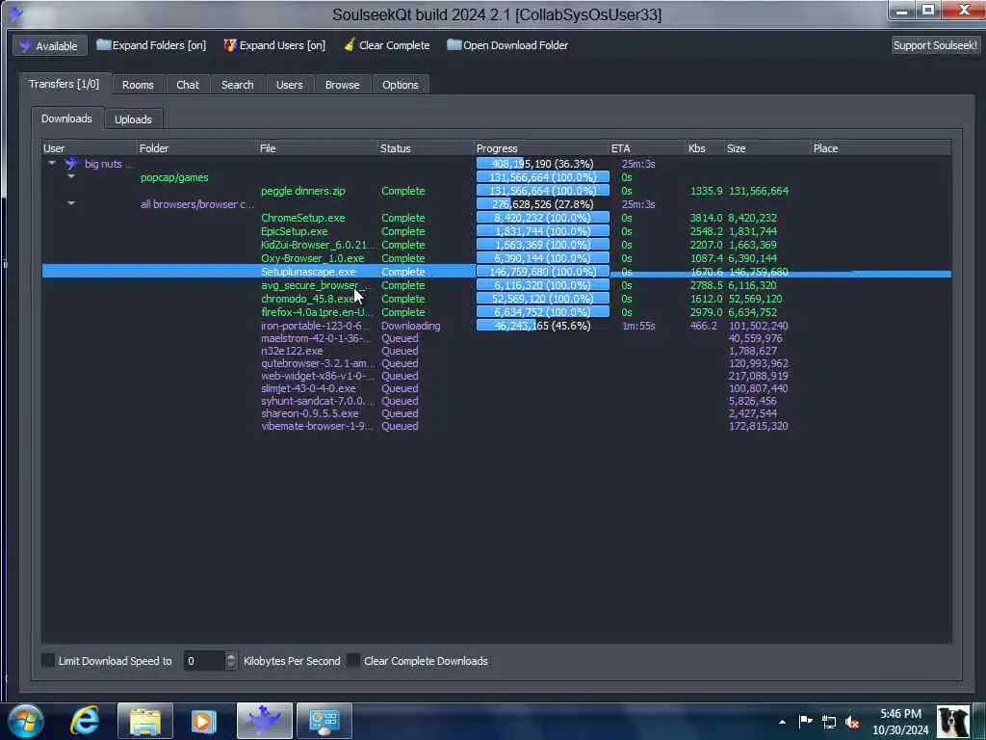Image resolution: width=986 pixels, height=740 pixels.
Task: Open Windows Media Player from the taskbar
Action: pyautogui.click(x=204, y=721)
